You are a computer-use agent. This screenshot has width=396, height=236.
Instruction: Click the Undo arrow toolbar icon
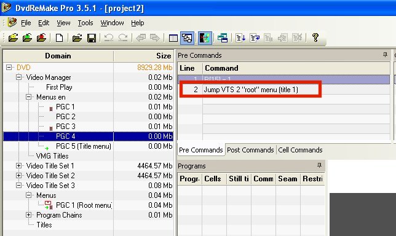coord(109,38)
